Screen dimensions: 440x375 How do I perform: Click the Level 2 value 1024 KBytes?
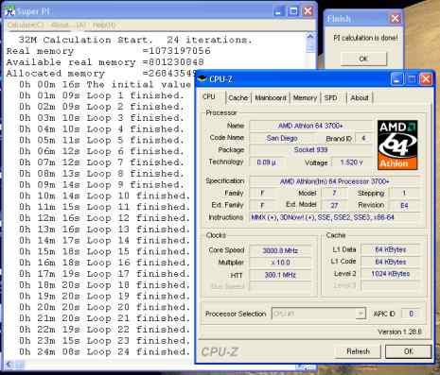391,274
